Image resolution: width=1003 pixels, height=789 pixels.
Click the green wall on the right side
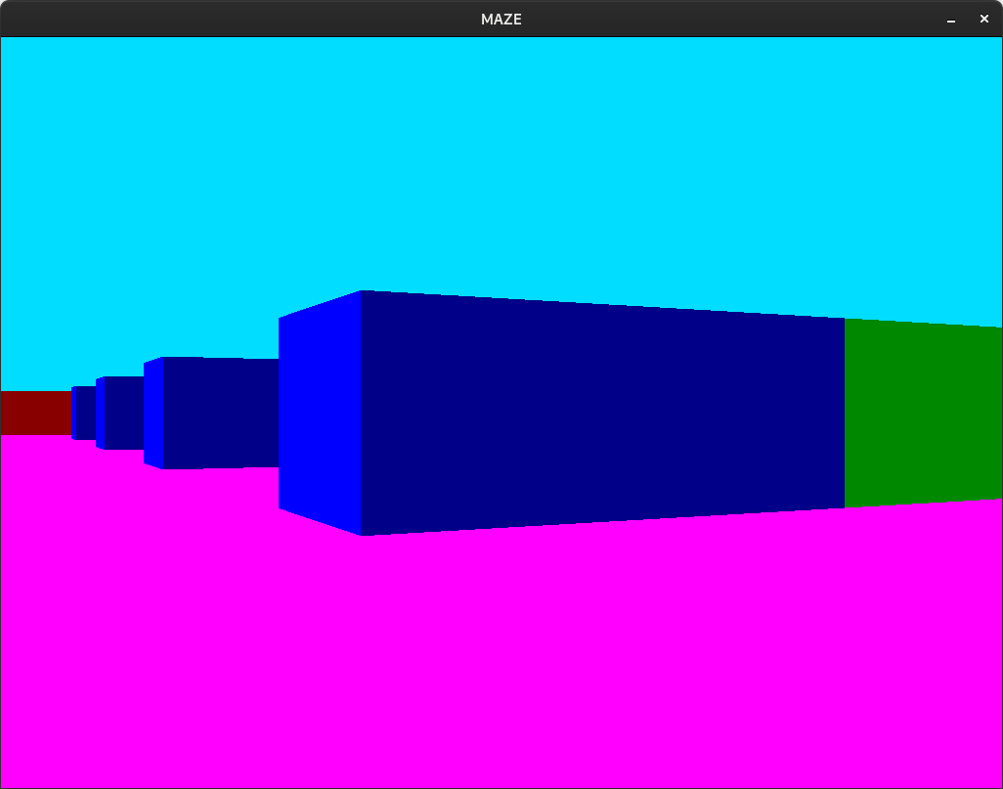point(919,411)
